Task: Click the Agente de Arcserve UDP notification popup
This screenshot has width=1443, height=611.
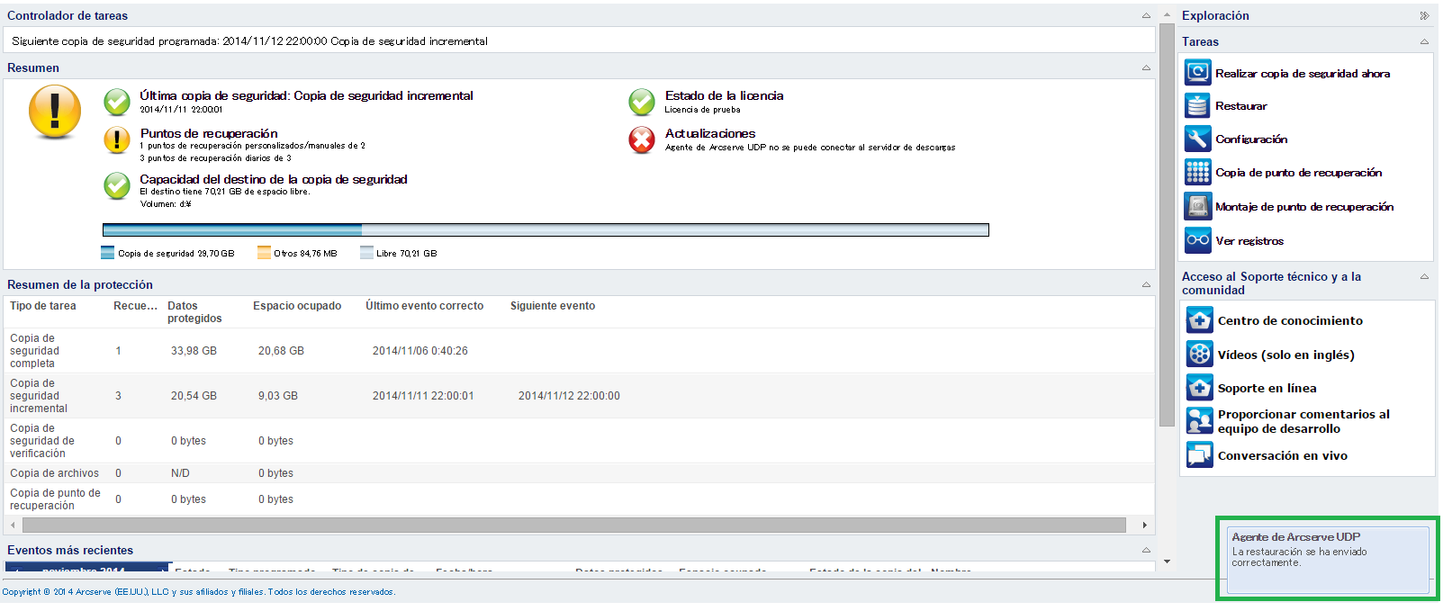Action: pos(1329,560)
